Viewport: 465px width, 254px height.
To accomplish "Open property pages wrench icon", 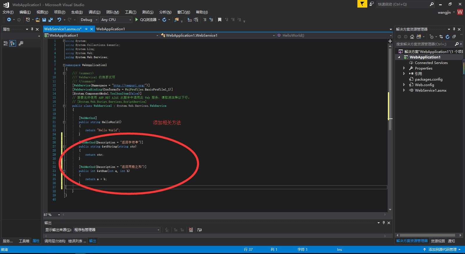I will coord(21,43).
